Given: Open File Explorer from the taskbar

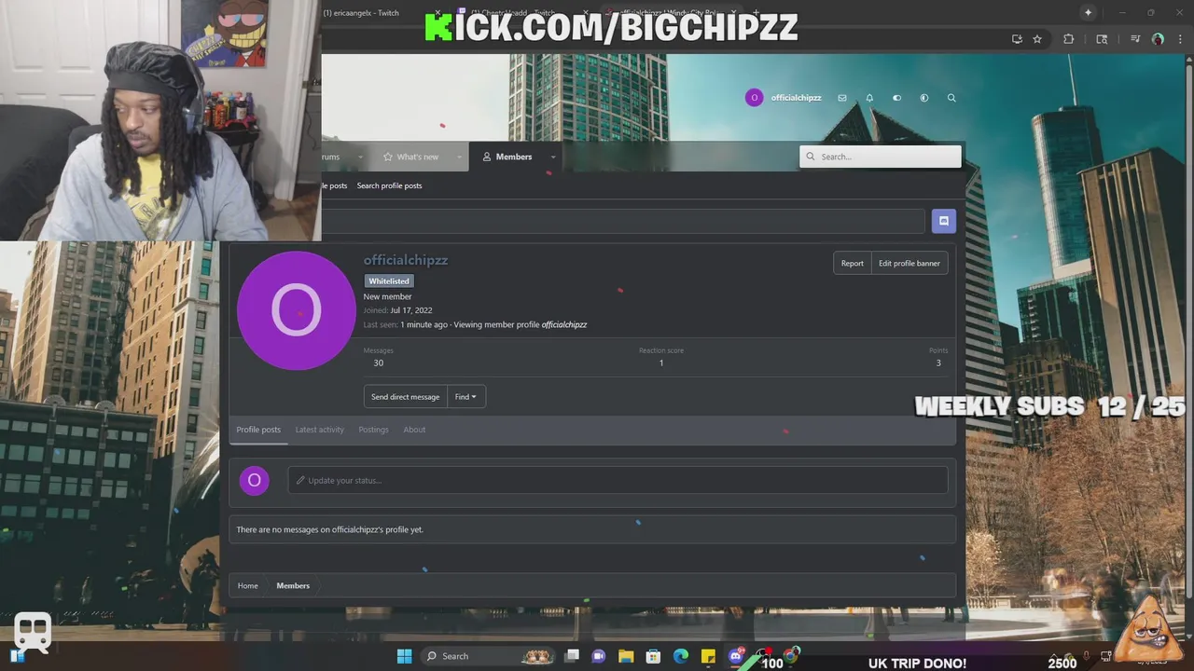Looking at the screenshot, I should coord(626,656).
